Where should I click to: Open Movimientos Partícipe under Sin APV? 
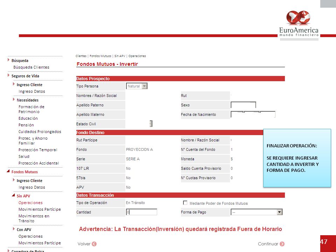(x=40, y=209)
